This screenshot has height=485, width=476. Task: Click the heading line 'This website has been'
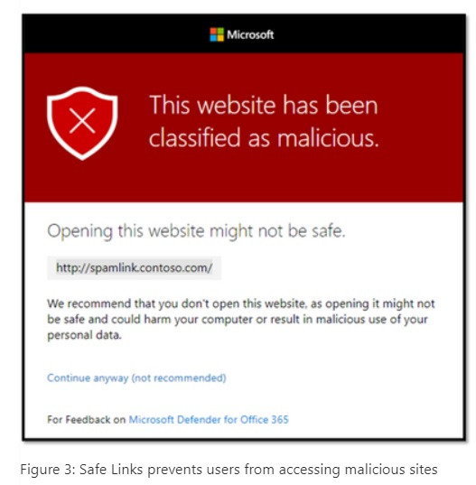click(x=263, y=105)
